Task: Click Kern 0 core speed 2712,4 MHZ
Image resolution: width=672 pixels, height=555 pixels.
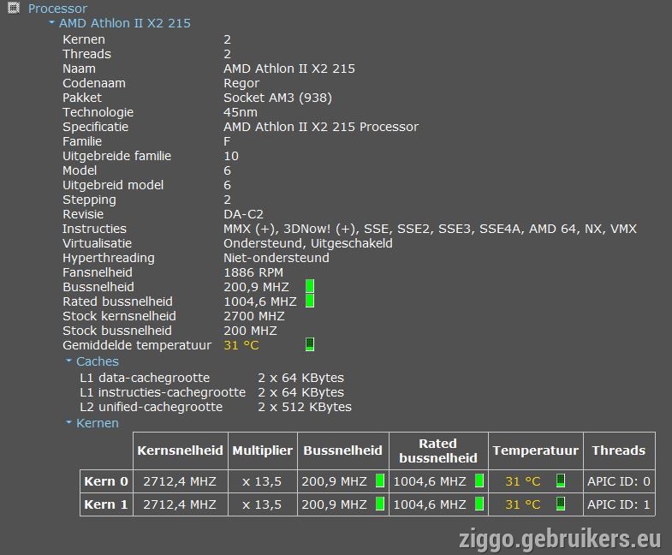Action: (180, 481)
